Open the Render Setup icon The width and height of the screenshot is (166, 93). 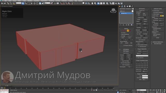pos(110,3)
